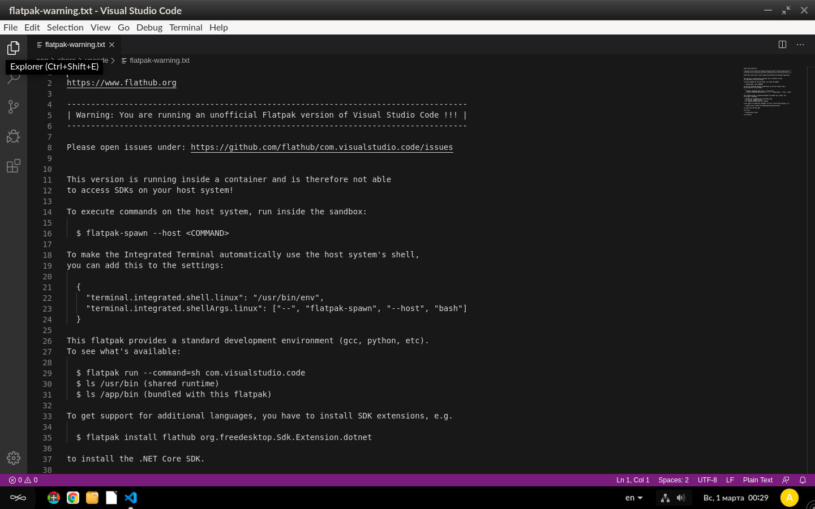Open the File menu
Image resolution: width=815 pixels, height=509 pixels.
point(10,27)
